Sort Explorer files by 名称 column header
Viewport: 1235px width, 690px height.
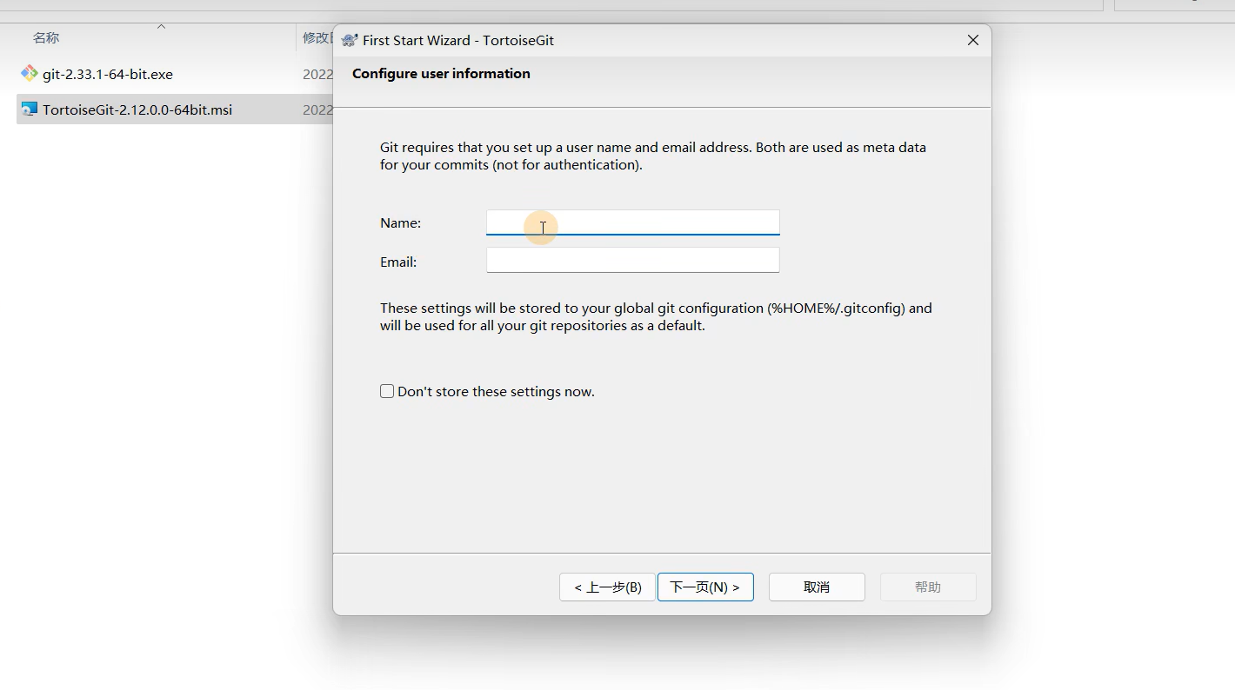pyautogui.click(x=46, y=37)
